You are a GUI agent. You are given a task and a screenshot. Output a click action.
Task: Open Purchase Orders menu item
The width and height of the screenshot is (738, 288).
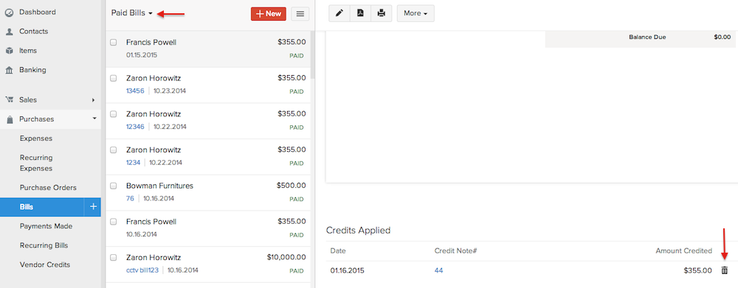pyautogui.click(x=48, y=188)
